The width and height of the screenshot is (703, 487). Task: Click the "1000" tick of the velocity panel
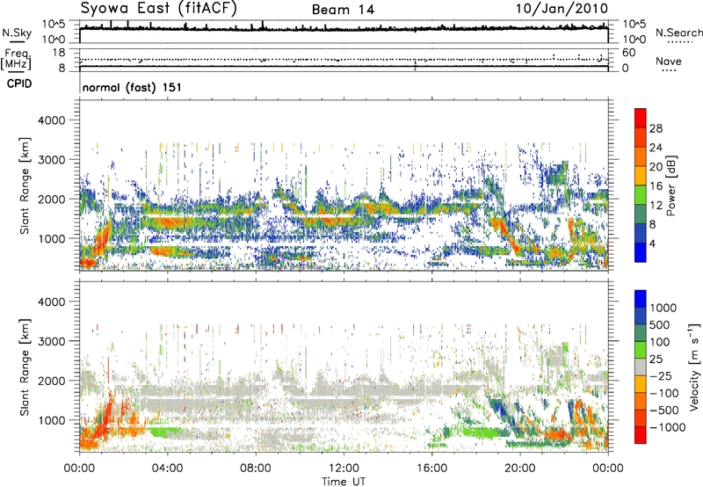tap(51, 420)
